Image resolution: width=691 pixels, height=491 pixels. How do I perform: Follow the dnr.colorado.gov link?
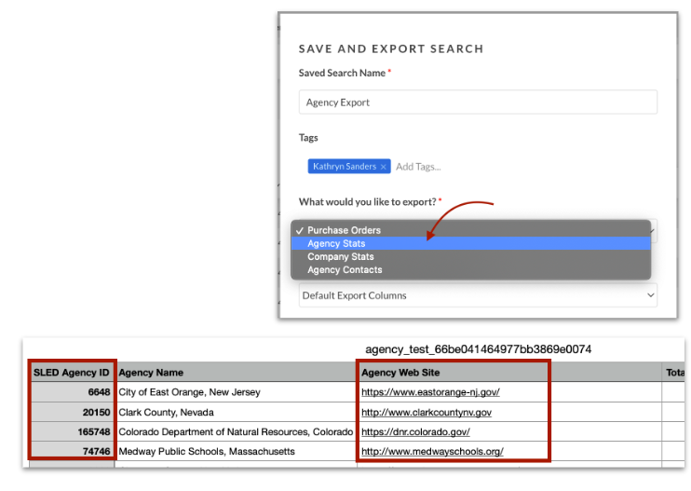(415, 432)
